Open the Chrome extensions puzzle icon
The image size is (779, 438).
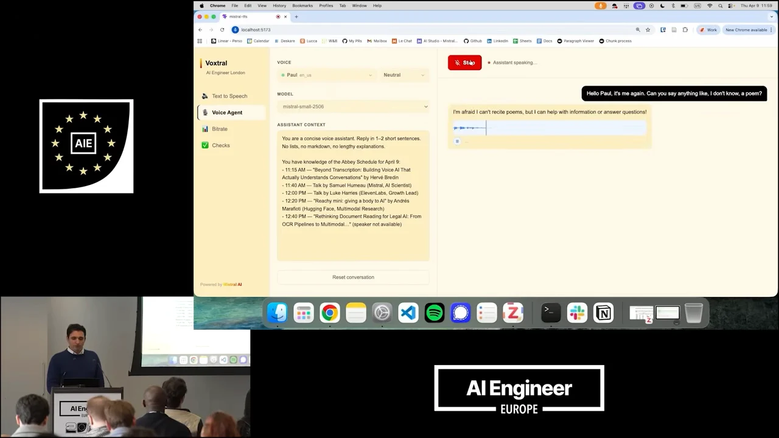click(685, 30)
